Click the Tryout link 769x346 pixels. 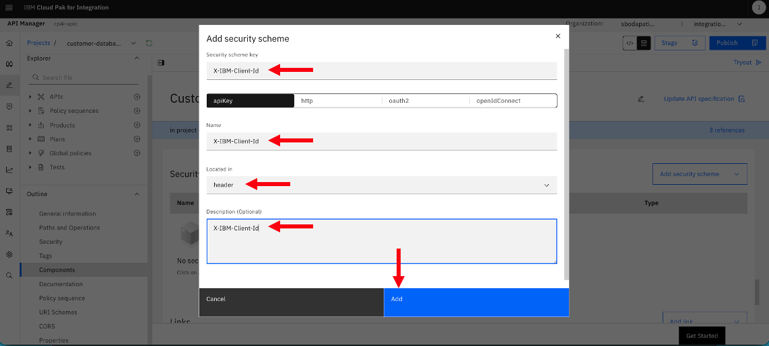(747, 62)
